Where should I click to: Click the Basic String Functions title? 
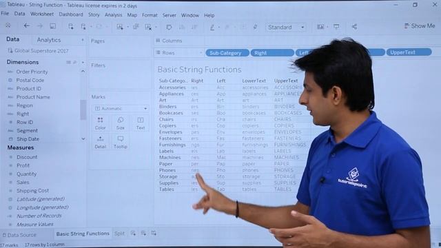199,70
